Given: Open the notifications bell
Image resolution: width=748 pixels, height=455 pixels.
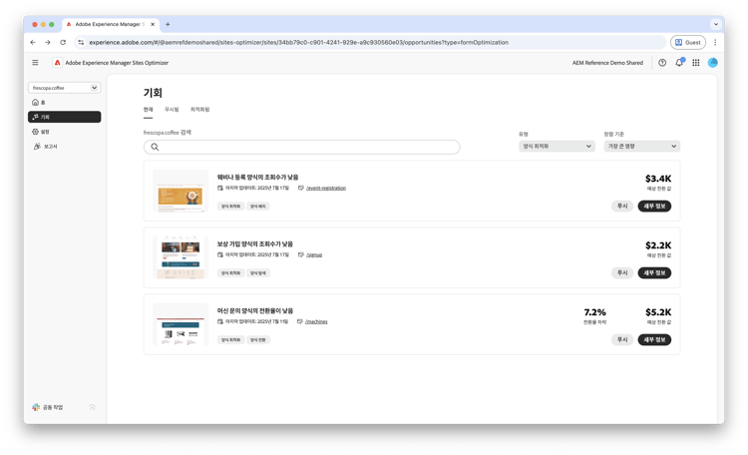Looking at the screenshot, I should (x=679, y=63).
